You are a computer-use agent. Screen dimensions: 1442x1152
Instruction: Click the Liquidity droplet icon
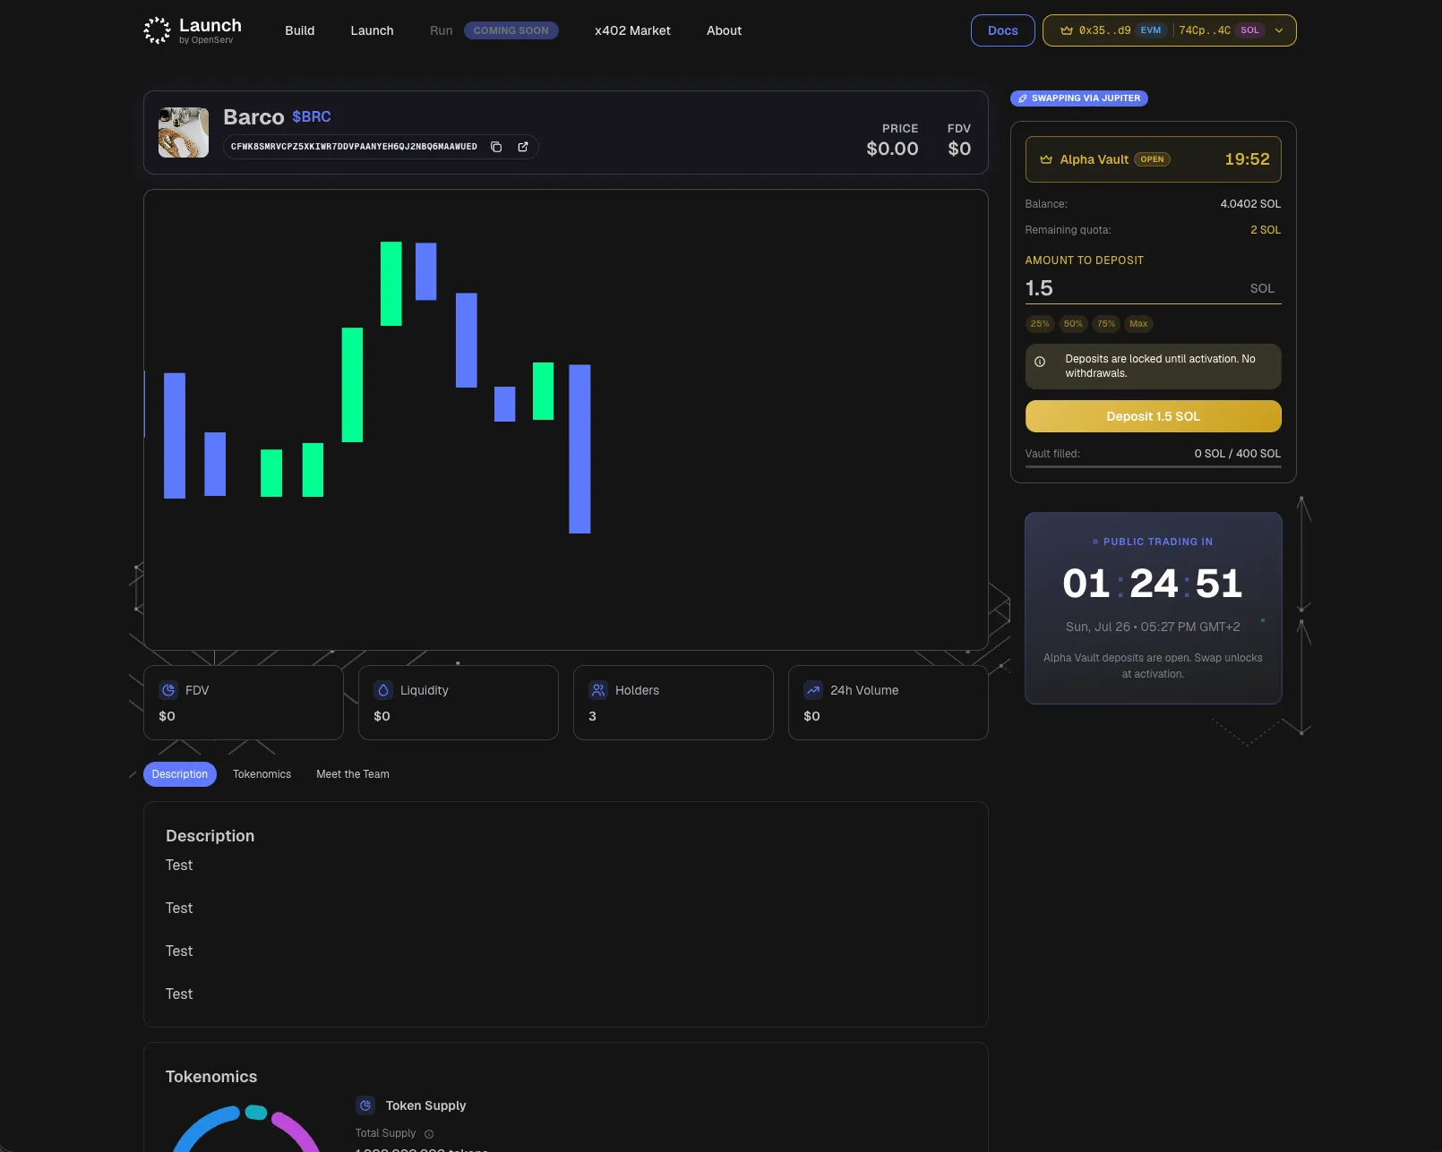(383, 690)
